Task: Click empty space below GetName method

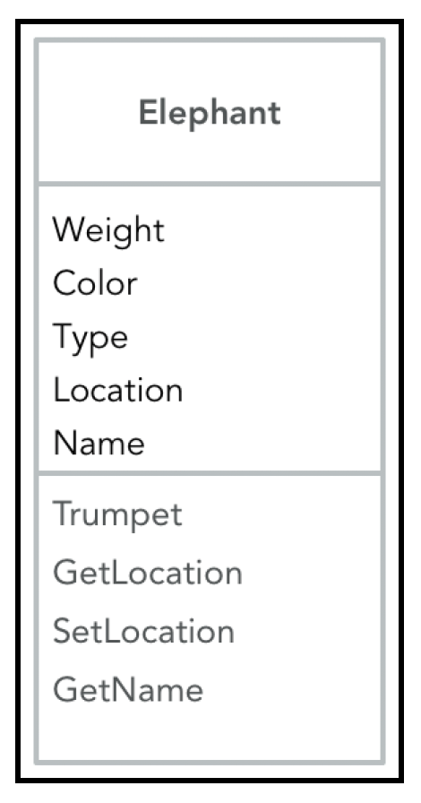Action: (x=210, y=732)
